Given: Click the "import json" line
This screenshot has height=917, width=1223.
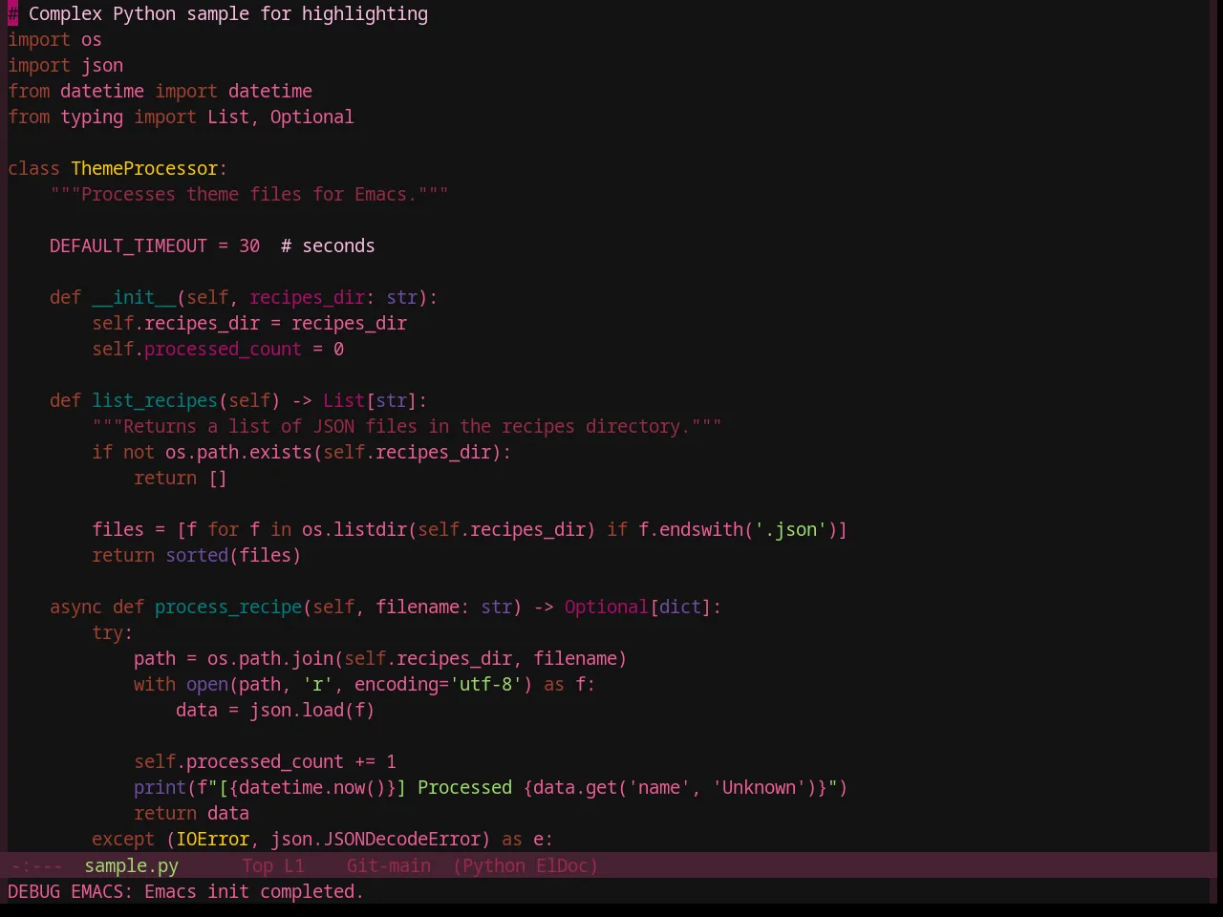Looking at the screenshot, I should (65, 65).
